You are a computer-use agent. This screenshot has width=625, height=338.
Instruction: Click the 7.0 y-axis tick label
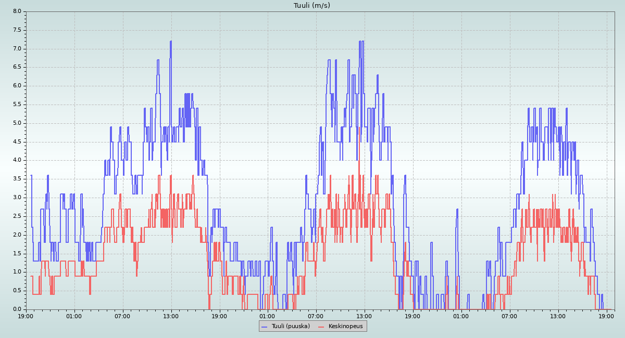tap(17, 49)
